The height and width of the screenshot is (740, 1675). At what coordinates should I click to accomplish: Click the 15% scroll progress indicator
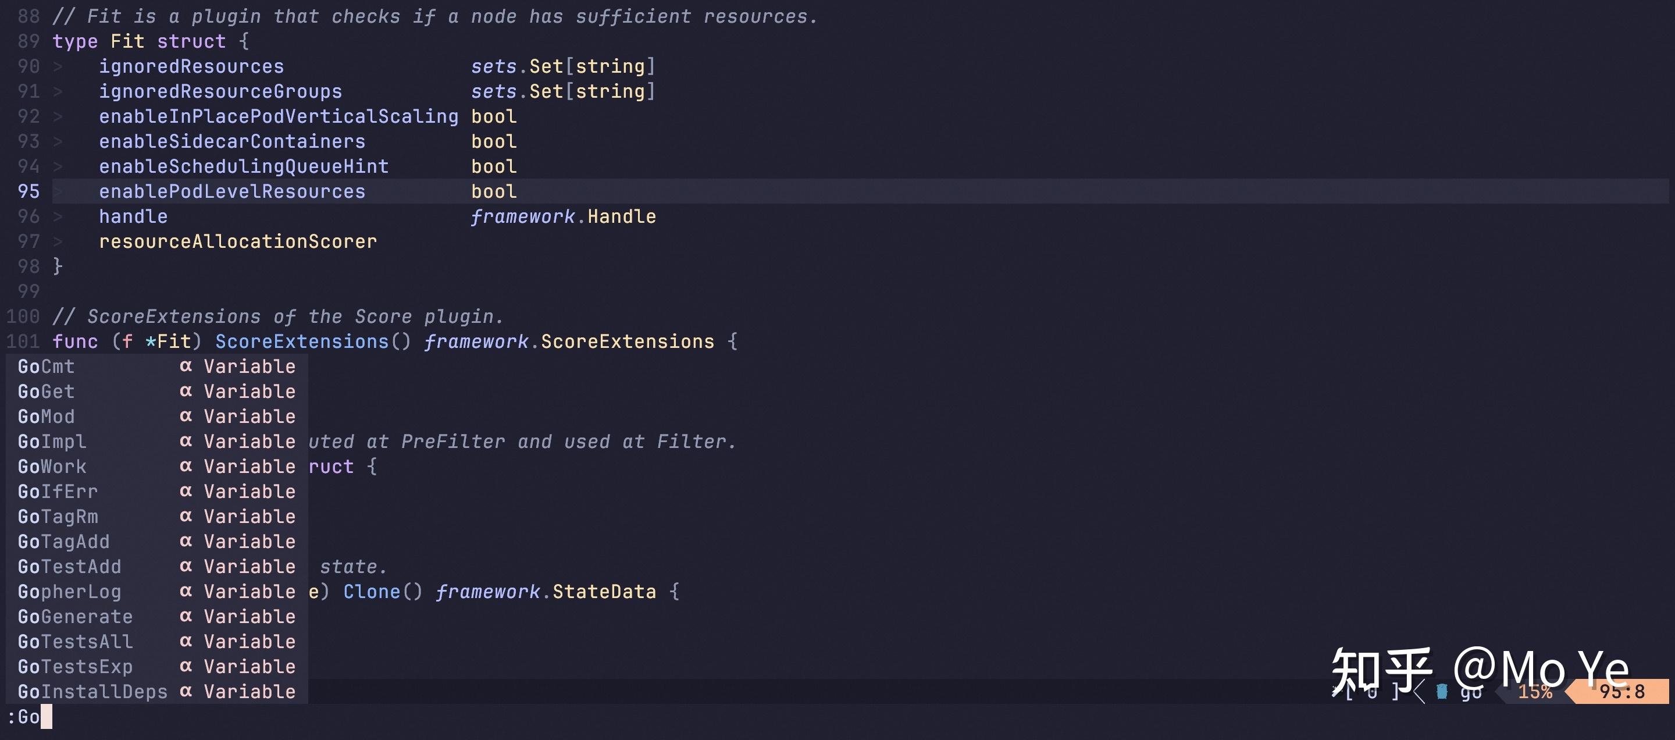pos(1535,691)
